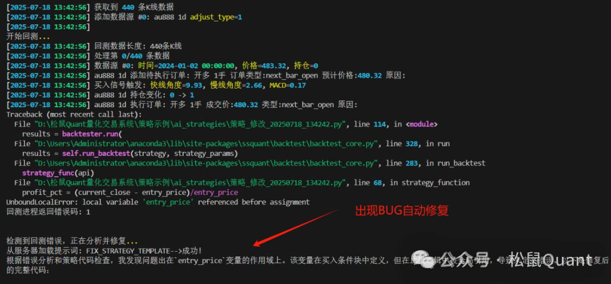Click the red 出现BUG自动修复 annotation text
Image resolution: width=611 pixels, height=284 pixels.
pos(402,211)
